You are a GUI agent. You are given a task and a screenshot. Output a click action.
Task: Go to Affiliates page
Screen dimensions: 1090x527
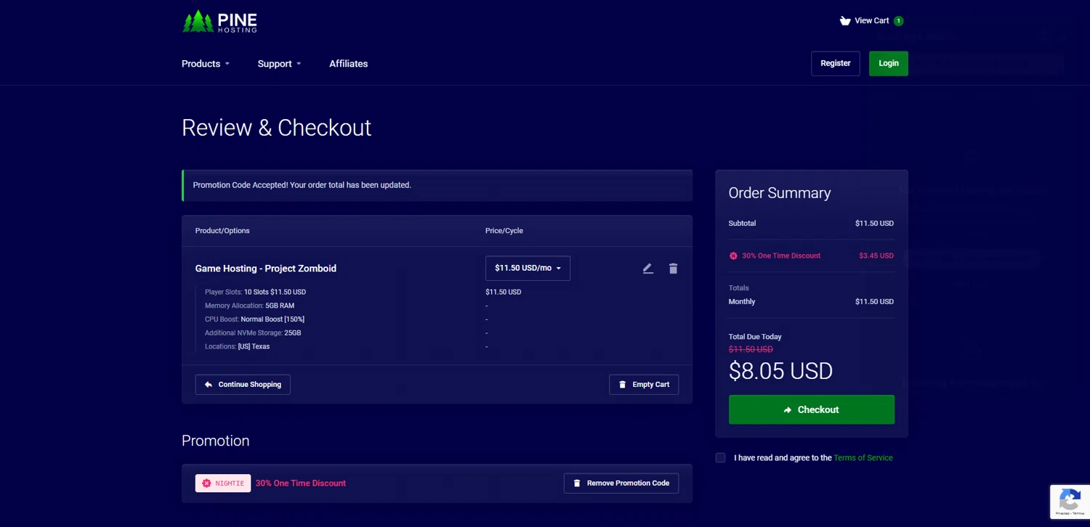pyautogui.click(x=348, y=64)
